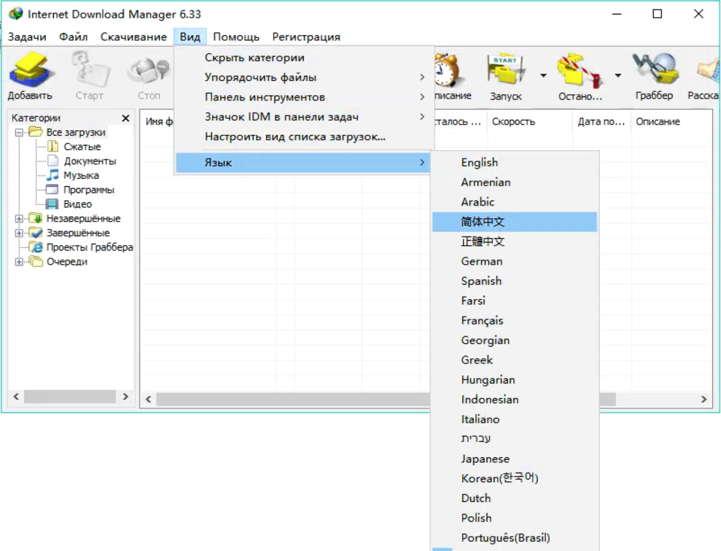The image size is (721, 551).
Task: Select English language
Action: coord(514,162)
